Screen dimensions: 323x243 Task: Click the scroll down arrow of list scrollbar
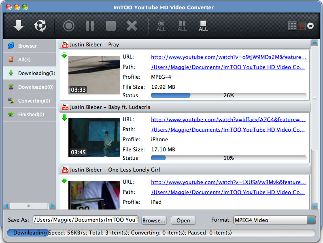click(x=315, y=206)
